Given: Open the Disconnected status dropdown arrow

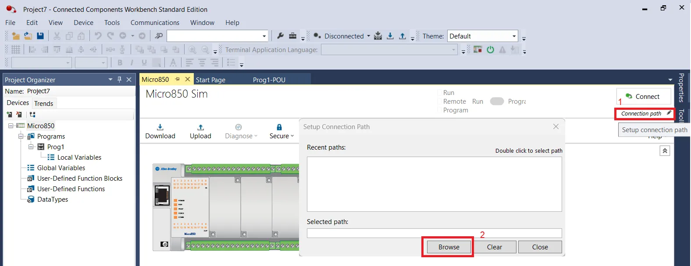Looking at the screenshot, I should [x=368, y=36].
